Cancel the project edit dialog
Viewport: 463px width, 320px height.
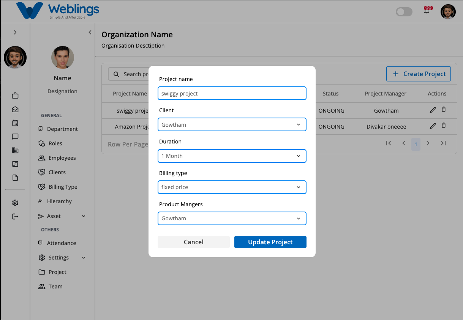(194, 242)
